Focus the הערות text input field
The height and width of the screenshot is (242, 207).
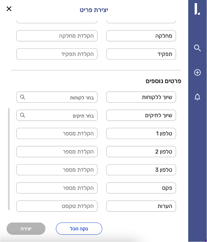(57, 206)
